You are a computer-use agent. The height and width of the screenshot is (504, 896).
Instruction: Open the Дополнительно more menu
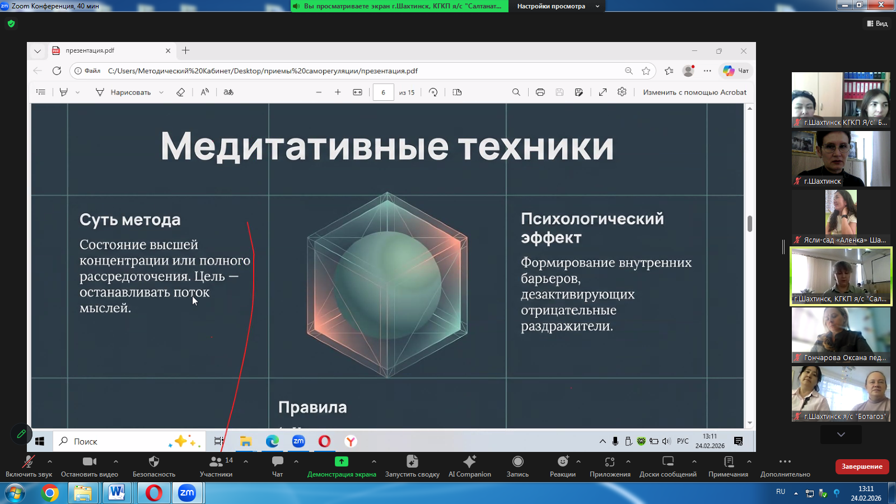[x=785, y=466]
